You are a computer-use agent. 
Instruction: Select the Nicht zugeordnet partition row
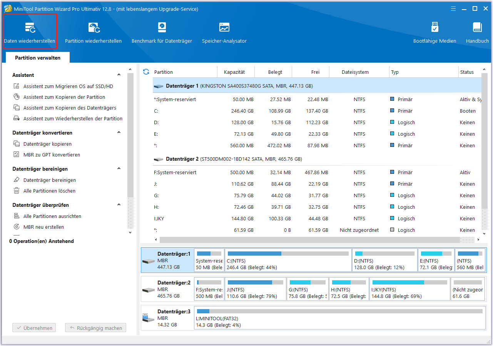[x=317, y=230]
